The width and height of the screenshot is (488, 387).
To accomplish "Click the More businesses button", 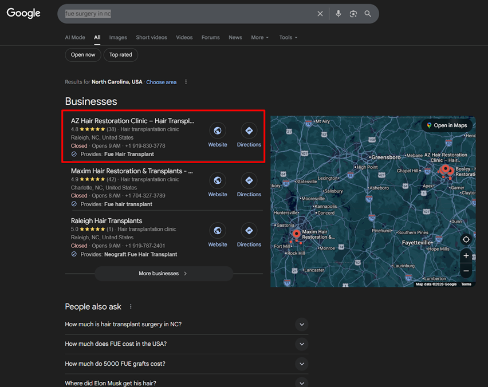I will [163, 274].
